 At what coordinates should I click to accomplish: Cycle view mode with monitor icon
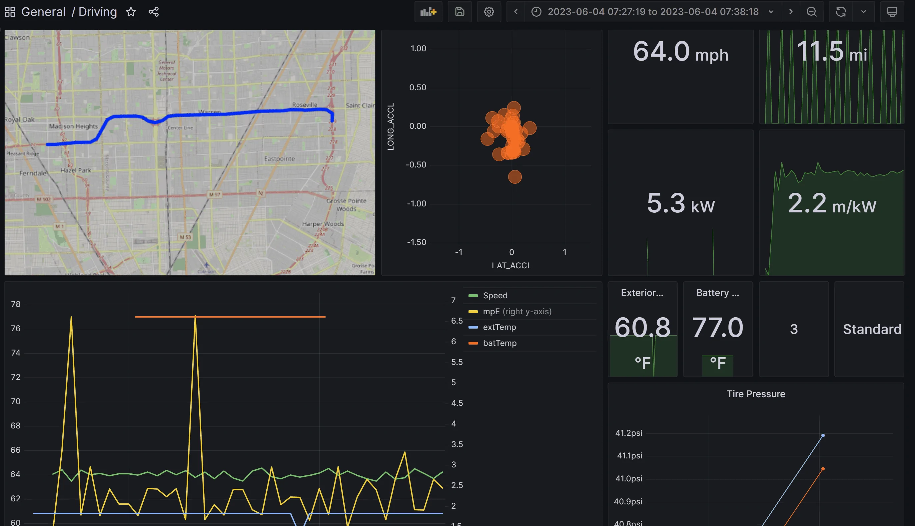click(x=892, y=12)
